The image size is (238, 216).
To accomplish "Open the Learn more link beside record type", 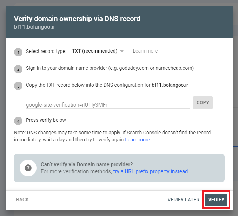I will tap(145, 51).
